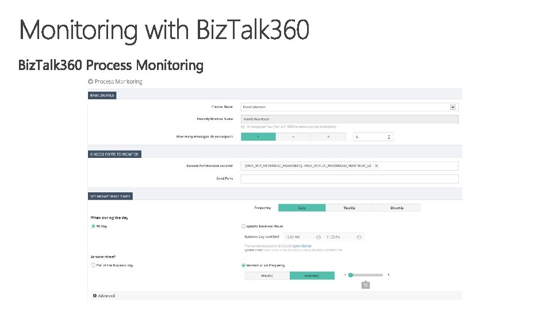The image size is (552, 310).
Task: Click the Receive Port/Receive Location field
Action: tap(350, 166)
